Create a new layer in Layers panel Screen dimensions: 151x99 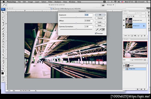coord(141,36)
